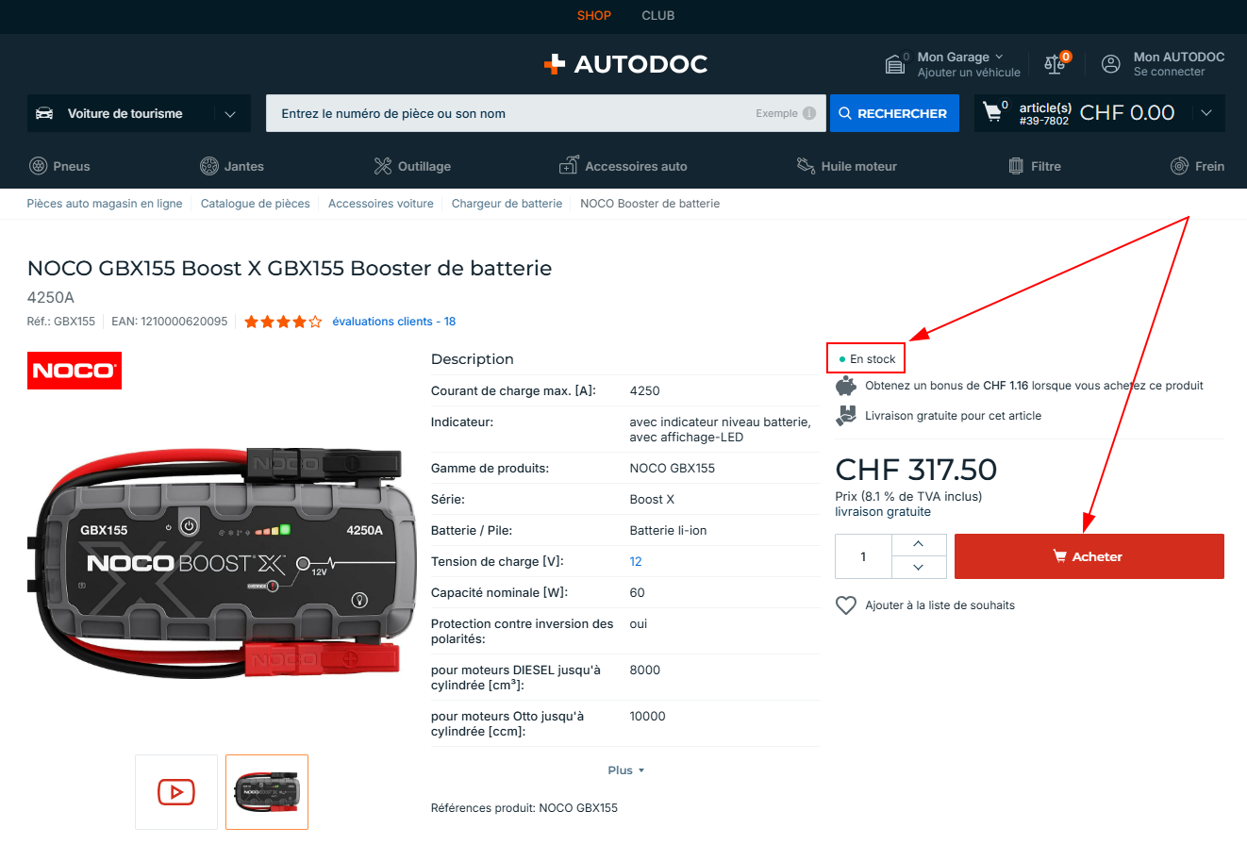Image resolution: width=1247 pixels, height=844 pixels.
Task: Open the Pneus tire category
Action: [59, 166]
